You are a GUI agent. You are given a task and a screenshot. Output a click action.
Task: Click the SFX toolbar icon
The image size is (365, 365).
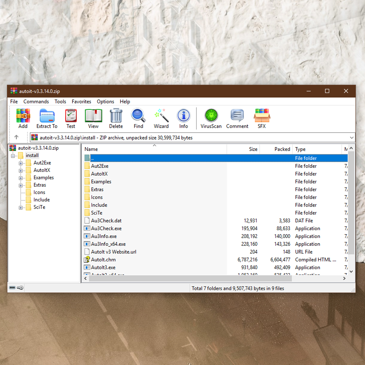pyautogui.click(x=262, y=118)
